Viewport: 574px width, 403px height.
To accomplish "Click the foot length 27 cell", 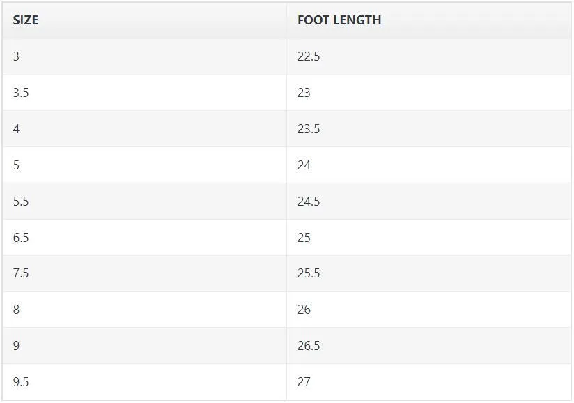I will click(428, 382).
